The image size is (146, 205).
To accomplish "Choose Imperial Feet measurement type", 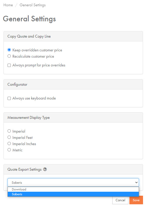I will [x=9, y=137].
